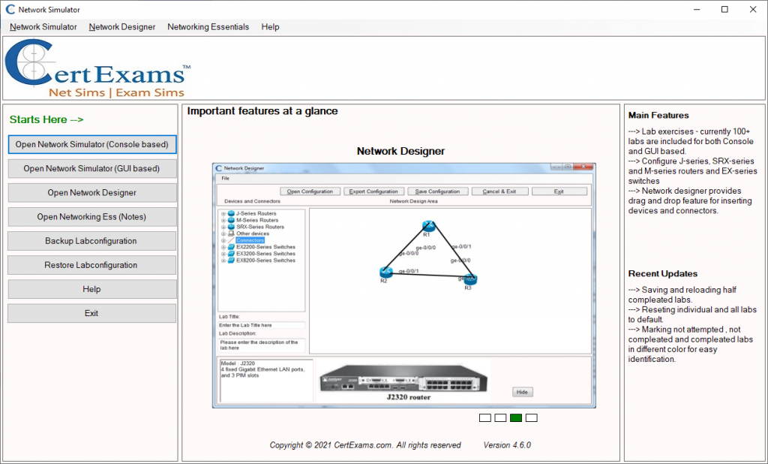The image size is (768, 464).
Task: Open the Networking Essentials menu
Action: tap(208, 27)
